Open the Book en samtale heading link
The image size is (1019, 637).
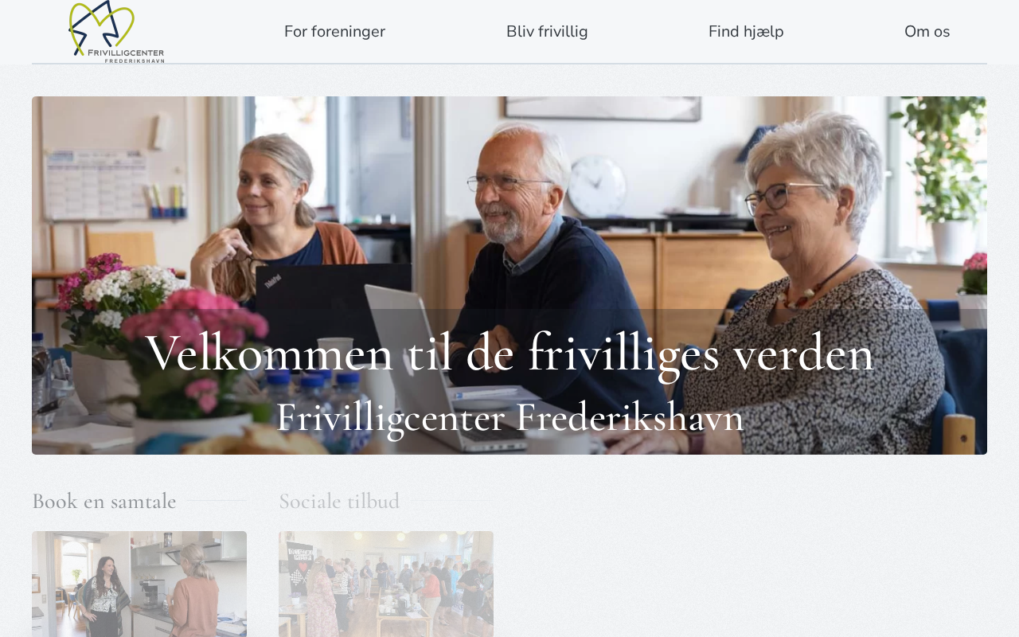click(x=104, y=501)
